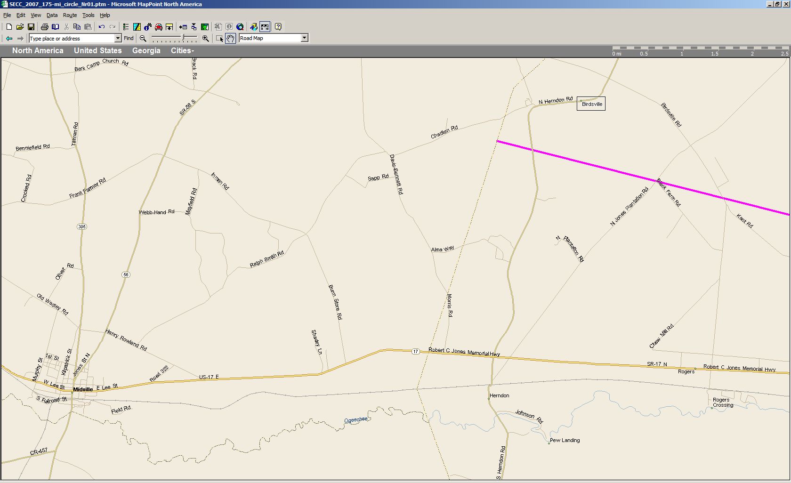Expand the Road Map style dropdown

tap(304, 38)
